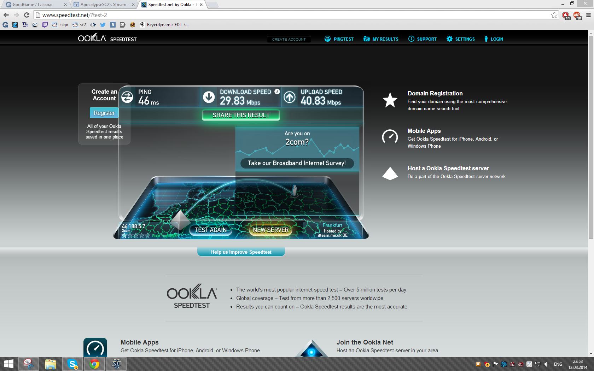
Task: Open the Twitch bookmark
Action: pos(45,25)
